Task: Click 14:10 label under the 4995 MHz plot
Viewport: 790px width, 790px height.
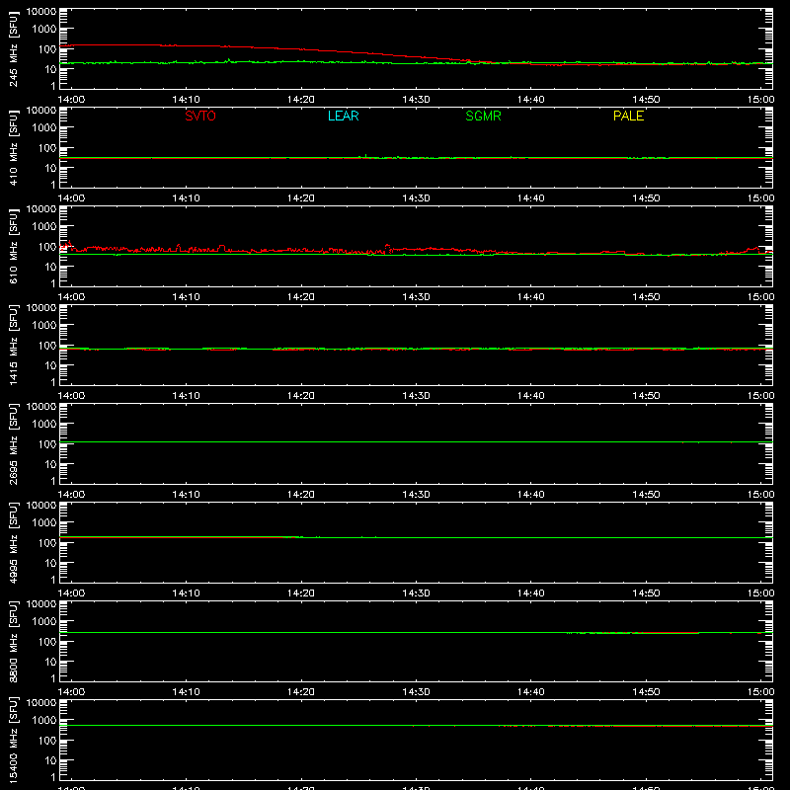Action: coord(186,593)
